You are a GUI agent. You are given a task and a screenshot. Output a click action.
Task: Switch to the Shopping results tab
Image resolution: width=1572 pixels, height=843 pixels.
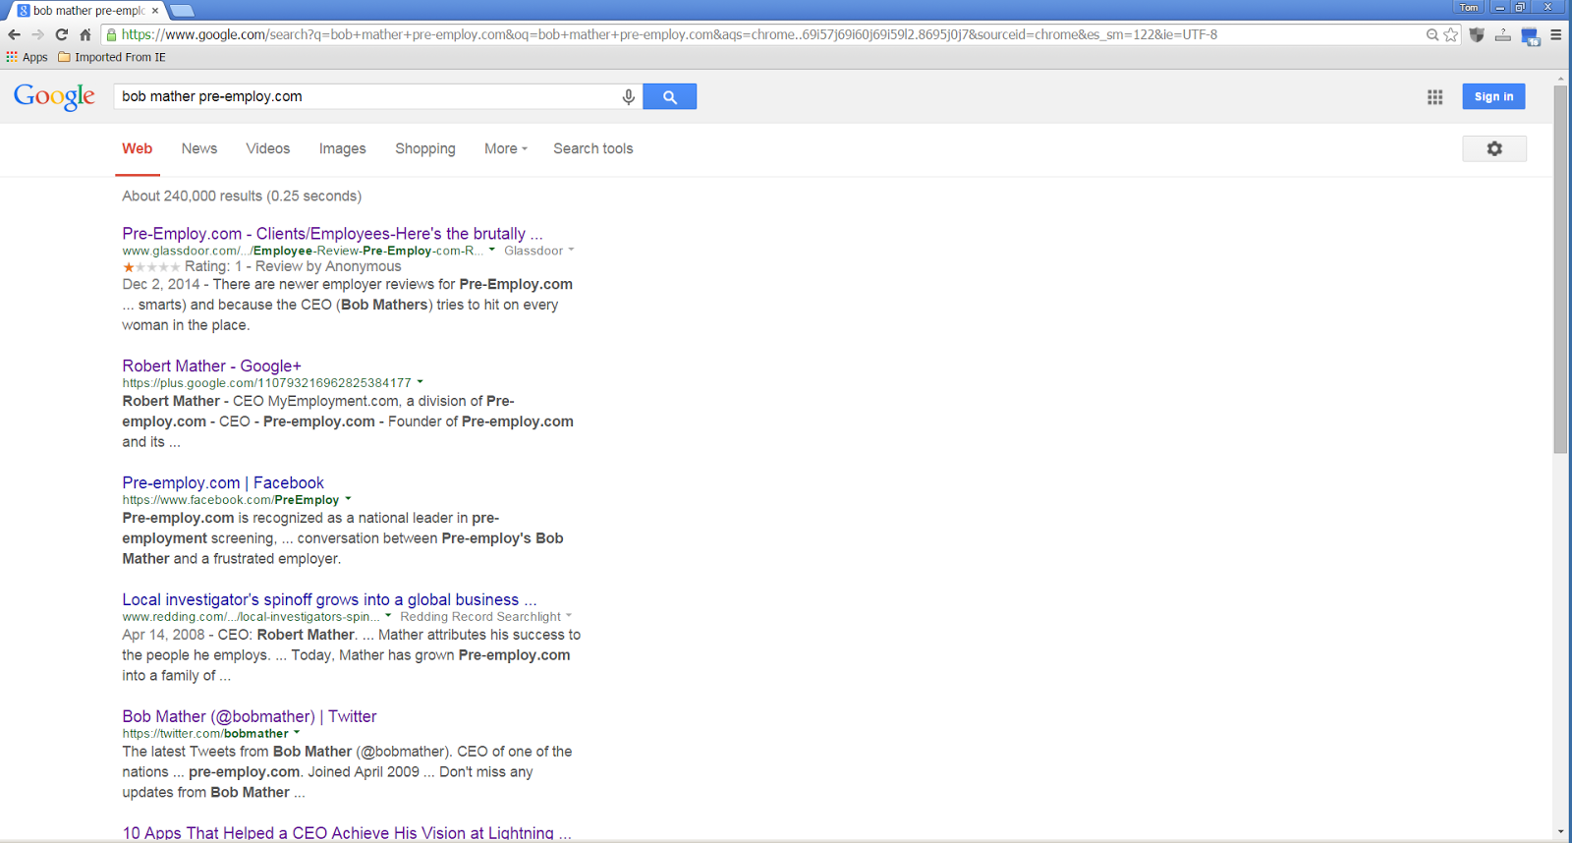[425, 148]
